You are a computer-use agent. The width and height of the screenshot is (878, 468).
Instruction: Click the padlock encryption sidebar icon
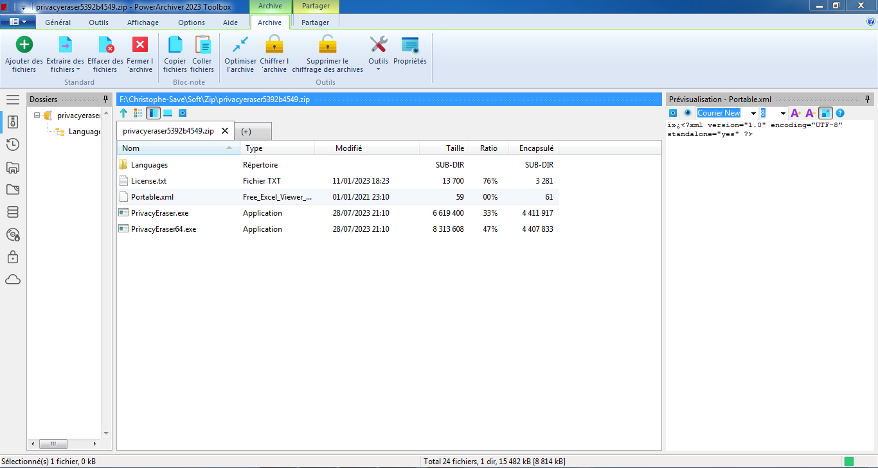click(13, 257)
